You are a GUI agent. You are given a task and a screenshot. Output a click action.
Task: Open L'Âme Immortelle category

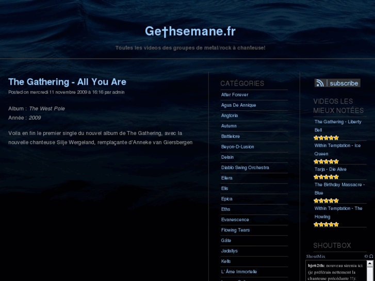tap(239, 271)
